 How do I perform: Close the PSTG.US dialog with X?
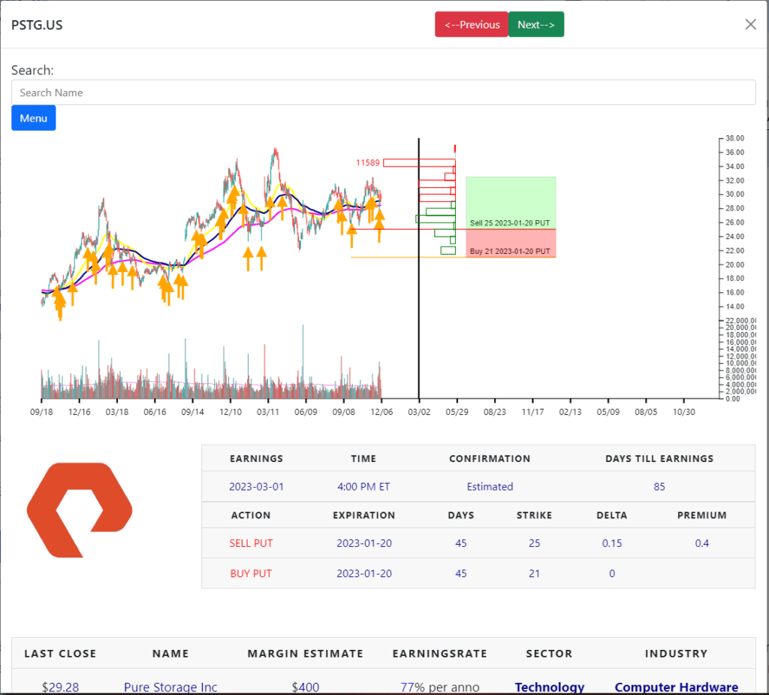(x=750, y=25)
